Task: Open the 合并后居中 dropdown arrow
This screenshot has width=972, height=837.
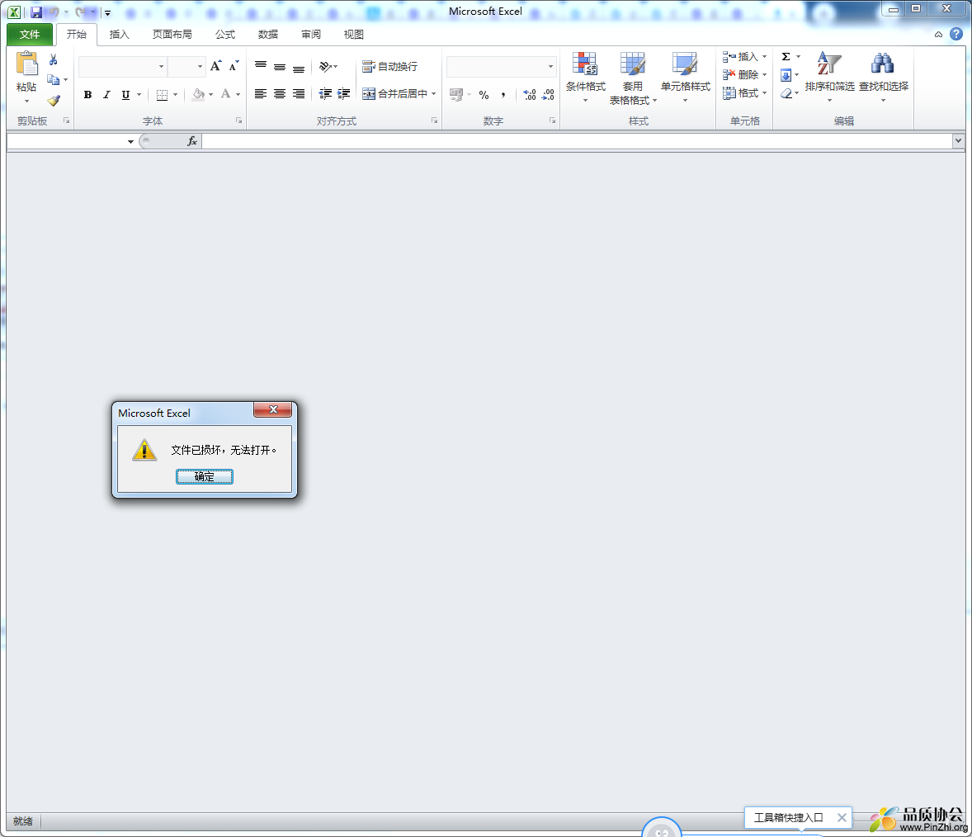Action: tap(434, 93)
